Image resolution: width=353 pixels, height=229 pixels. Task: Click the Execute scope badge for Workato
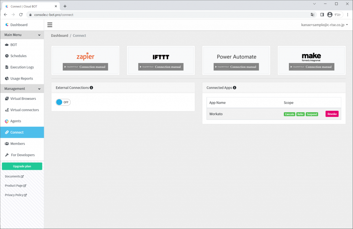pyautogui.click(x=290, y=114)
